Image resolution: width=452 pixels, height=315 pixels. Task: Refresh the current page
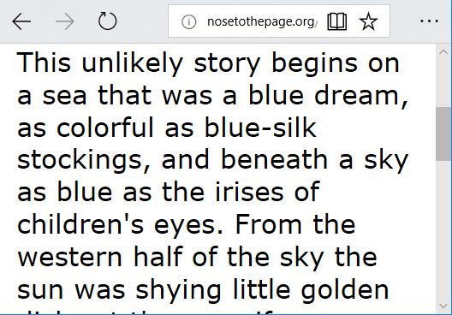(108, 21)
